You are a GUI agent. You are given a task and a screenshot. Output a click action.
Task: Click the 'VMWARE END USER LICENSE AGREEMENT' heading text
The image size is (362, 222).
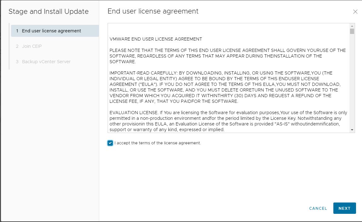tap(156, 39)
